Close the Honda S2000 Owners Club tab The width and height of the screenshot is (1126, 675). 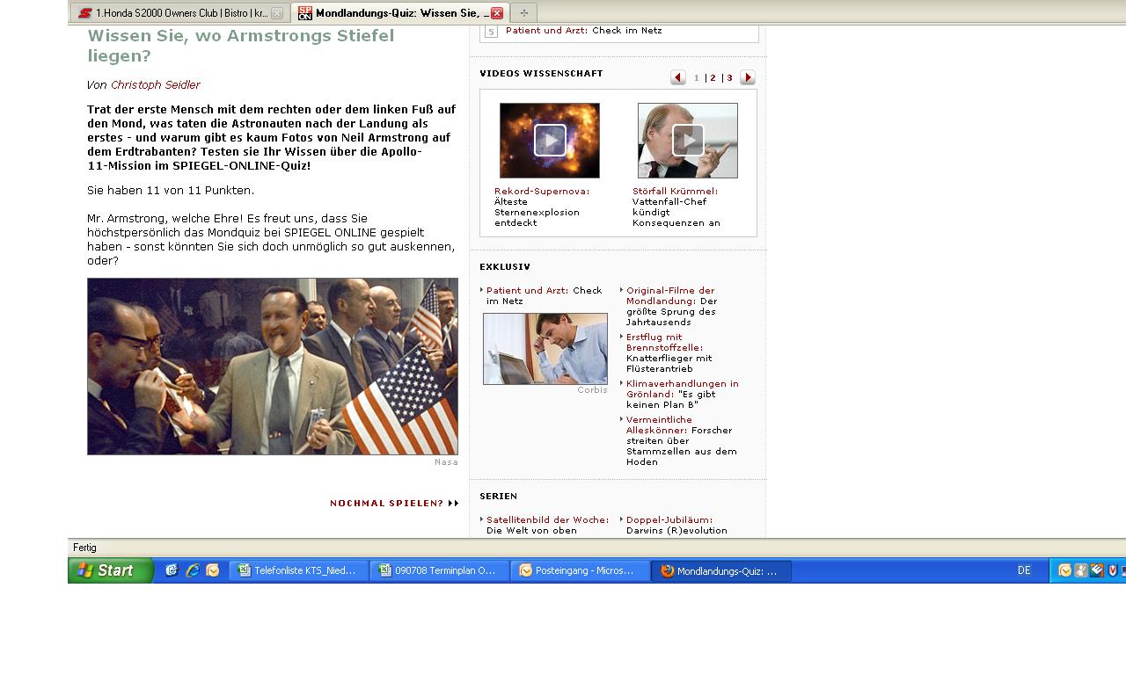(277, 13)
